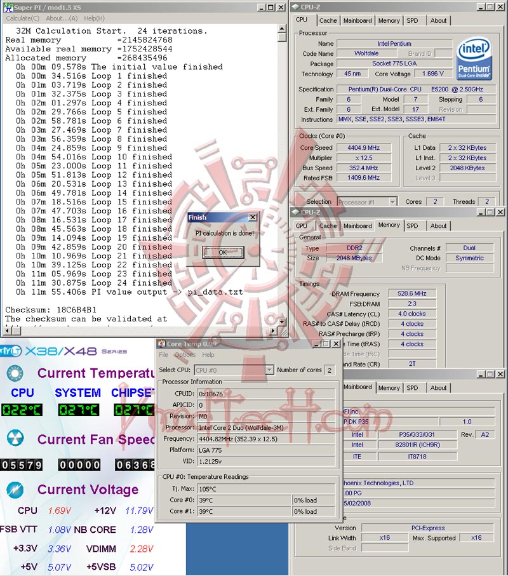Image resolution: width=508 pixels, height=576 pixels.
Task: Switch to Memory tab in top CPU-Z window
Action: tap(389, 20)
